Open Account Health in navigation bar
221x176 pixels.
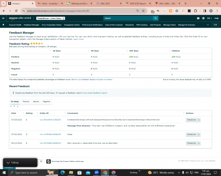15,25
